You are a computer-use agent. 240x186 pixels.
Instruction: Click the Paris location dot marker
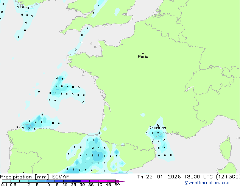tap(143, 53)
